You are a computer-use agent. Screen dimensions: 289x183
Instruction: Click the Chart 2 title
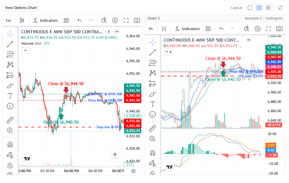tap(153, 18)
